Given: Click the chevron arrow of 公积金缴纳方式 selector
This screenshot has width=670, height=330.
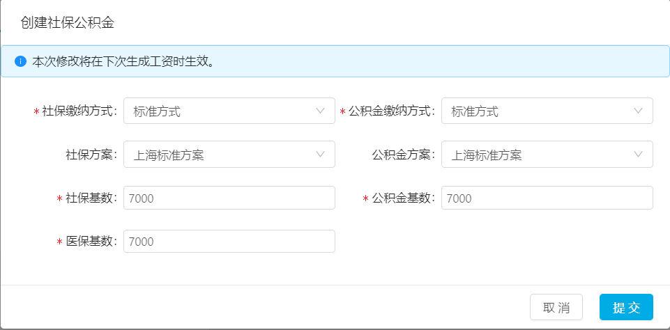Looking at the screenshot, I should tap(639, 111).
